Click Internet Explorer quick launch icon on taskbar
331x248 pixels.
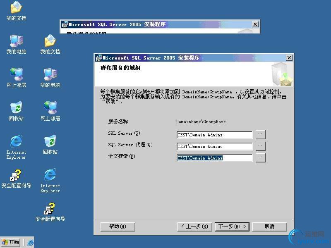pos(30,242)
